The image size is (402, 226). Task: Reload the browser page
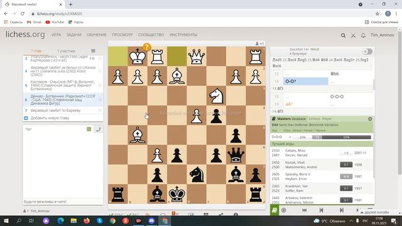pyautogui.click(x=23, y=14)
